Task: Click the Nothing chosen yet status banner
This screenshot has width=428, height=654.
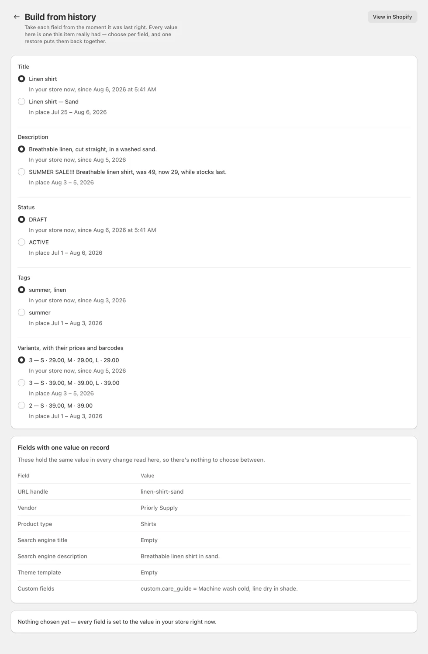Action: (214, 622)
